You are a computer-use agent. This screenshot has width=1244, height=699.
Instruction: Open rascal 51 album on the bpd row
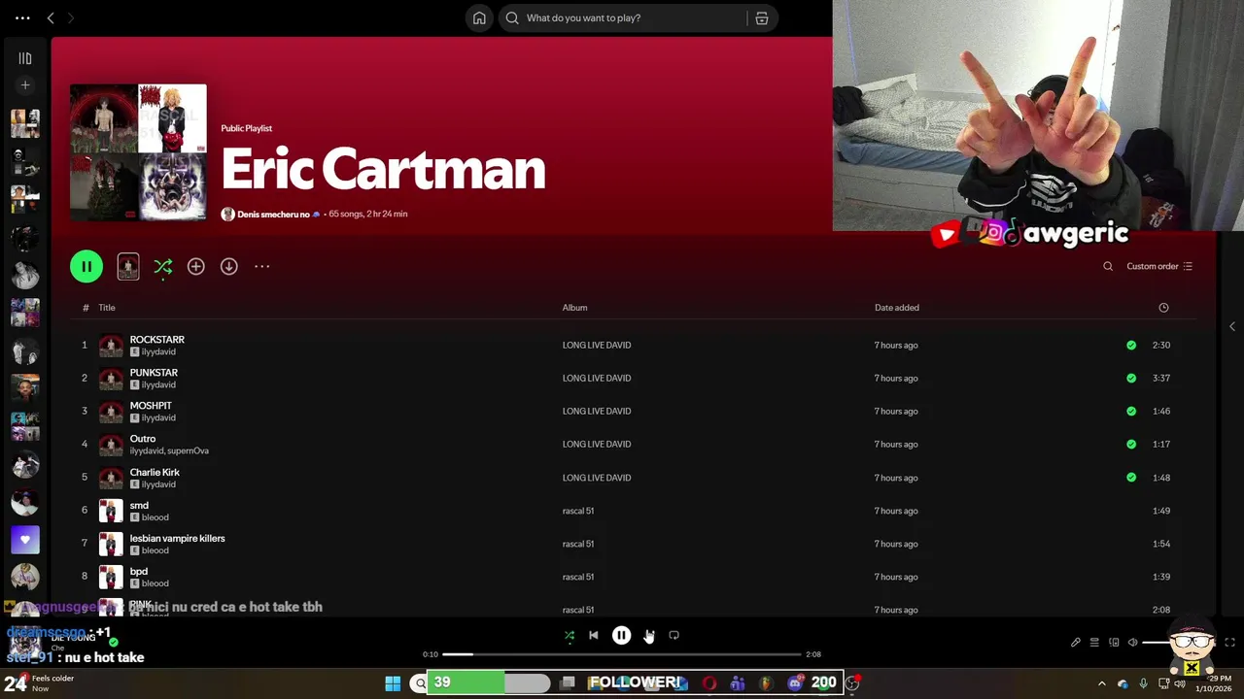click(x=577, y=577)
